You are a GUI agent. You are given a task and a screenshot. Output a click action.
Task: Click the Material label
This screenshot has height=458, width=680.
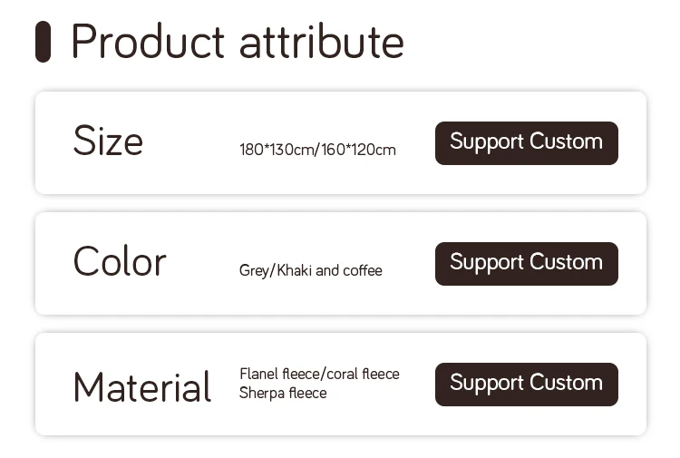(x=142, y=386)
